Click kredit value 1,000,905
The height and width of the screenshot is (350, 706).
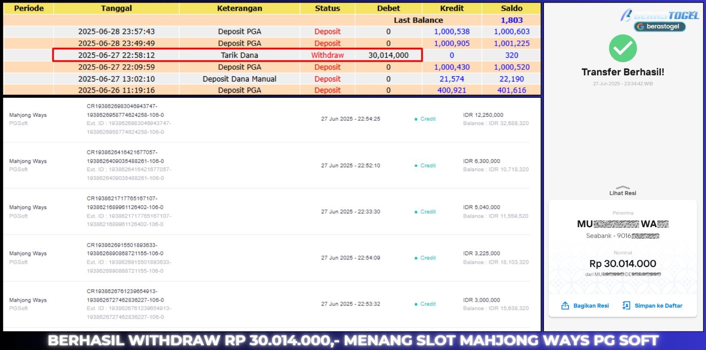click(452, 43)
